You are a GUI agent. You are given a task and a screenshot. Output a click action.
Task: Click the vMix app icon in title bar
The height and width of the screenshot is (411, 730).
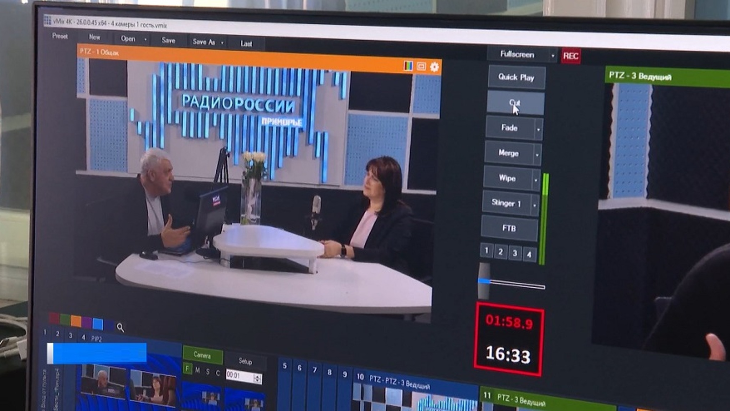pyautogui.click(x=47, y=20)
